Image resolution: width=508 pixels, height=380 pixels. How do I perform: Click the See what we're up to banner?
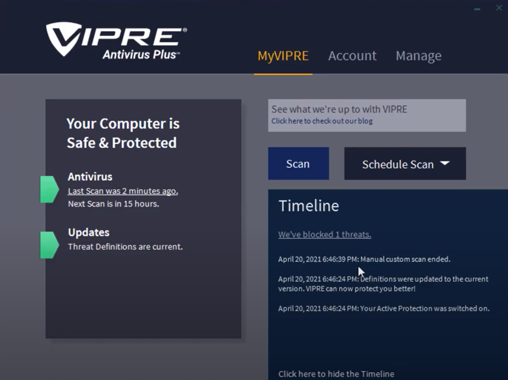(367, 115)
